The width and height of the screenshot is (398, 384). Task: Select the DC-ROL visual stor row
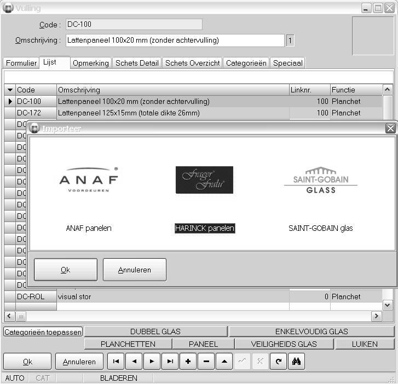point(193,296)
